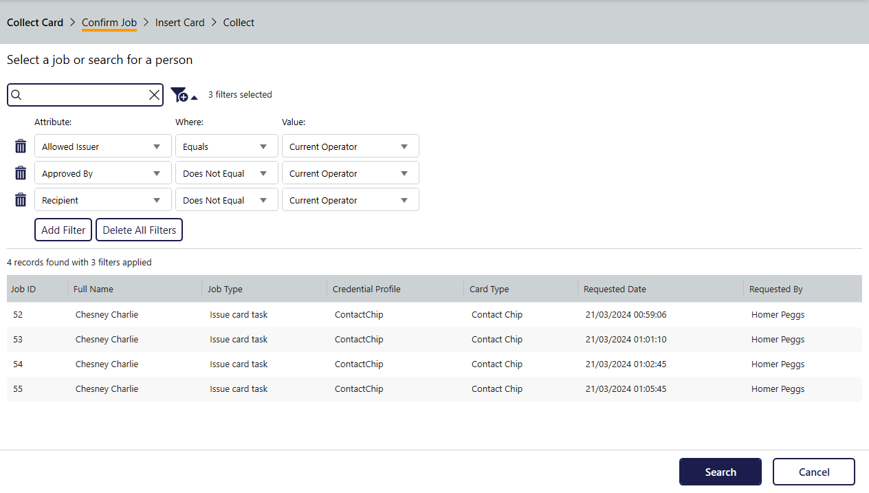Select job ID 52 cell
The height and width of the screenshot is (493, 869).
[18, 314]
